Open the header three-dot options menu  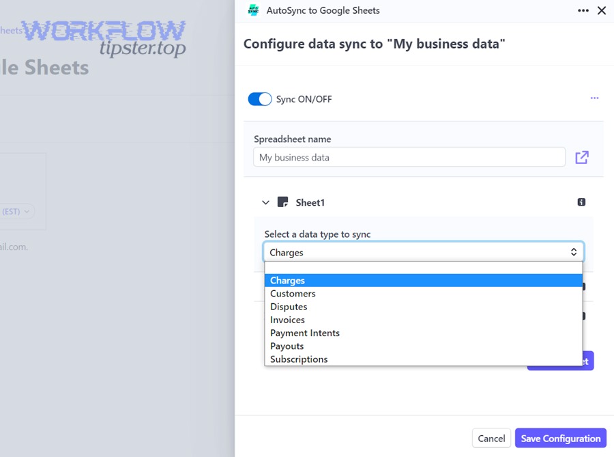point(583,10)
